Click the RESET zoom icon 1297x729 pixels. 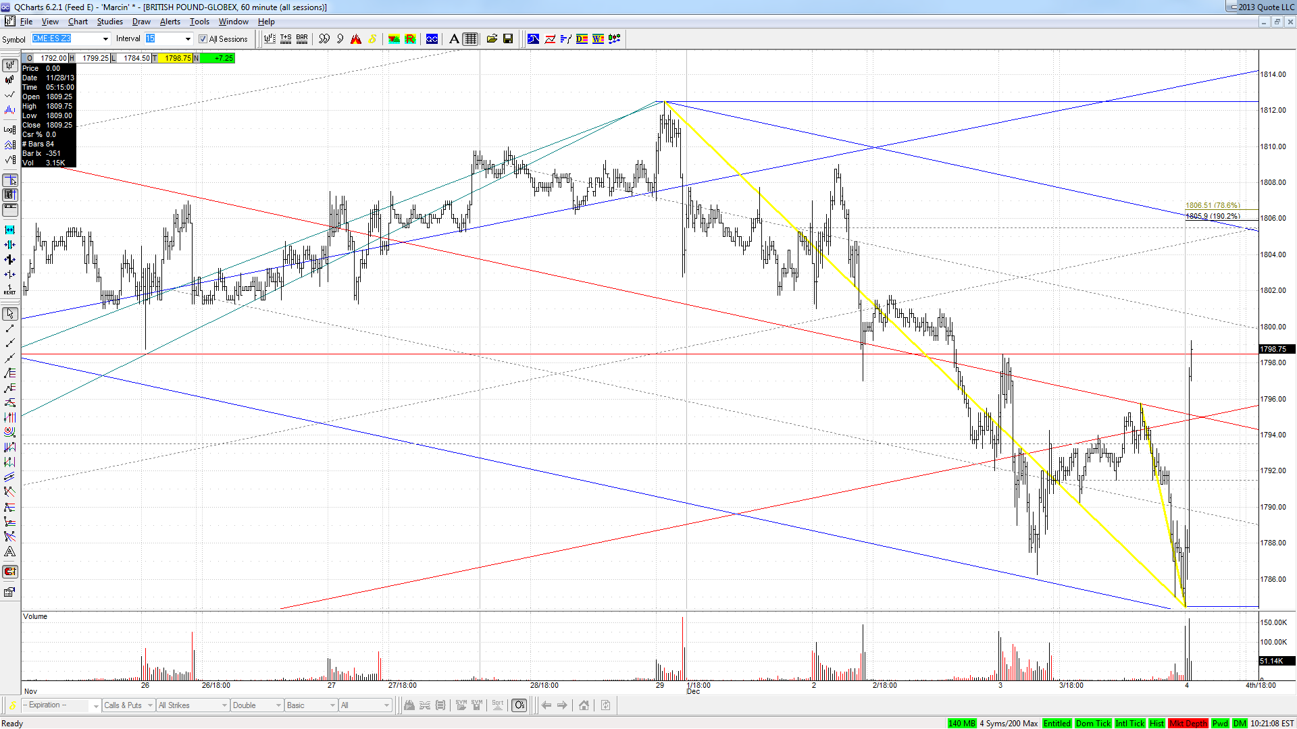pos(9,290)
